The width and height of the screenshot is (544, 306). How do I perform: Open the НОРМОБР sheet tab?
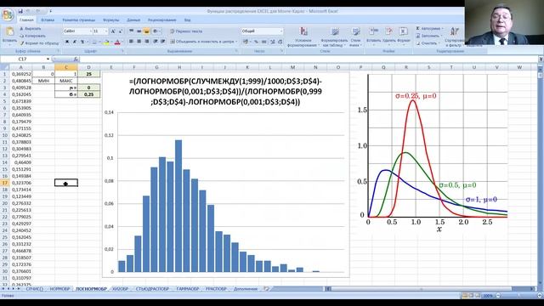coord(59,289)
